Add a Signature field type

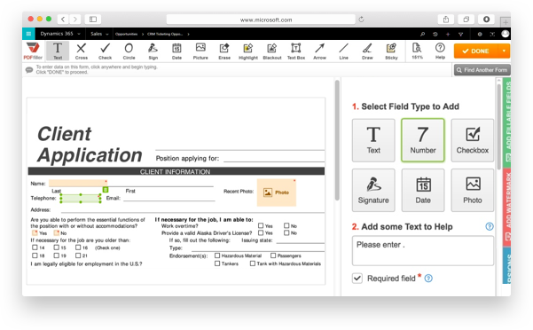pyautogui.click(x=373, y=191)
